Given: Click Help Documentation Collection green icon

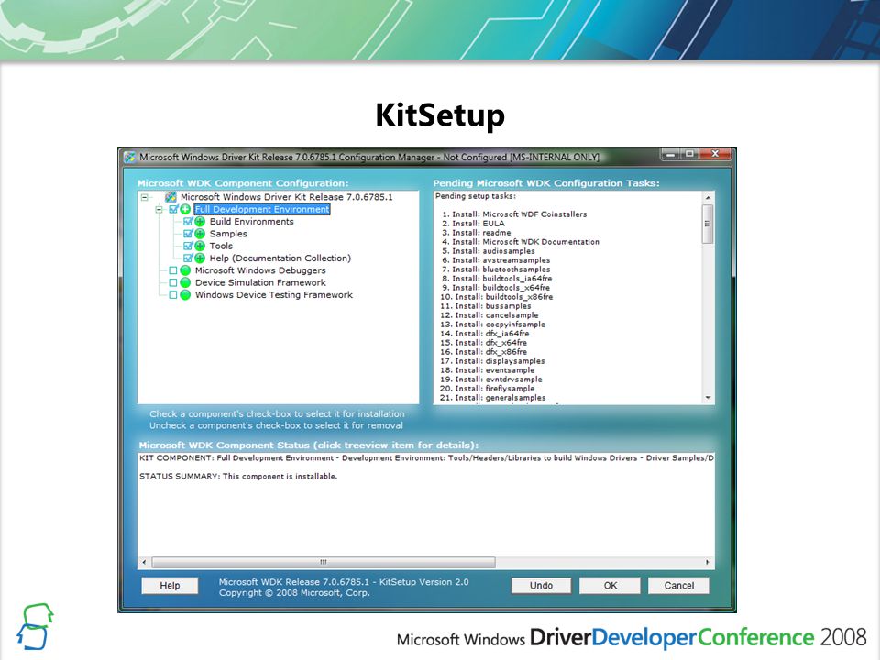Looking at the screenshot, I should 200,258.
